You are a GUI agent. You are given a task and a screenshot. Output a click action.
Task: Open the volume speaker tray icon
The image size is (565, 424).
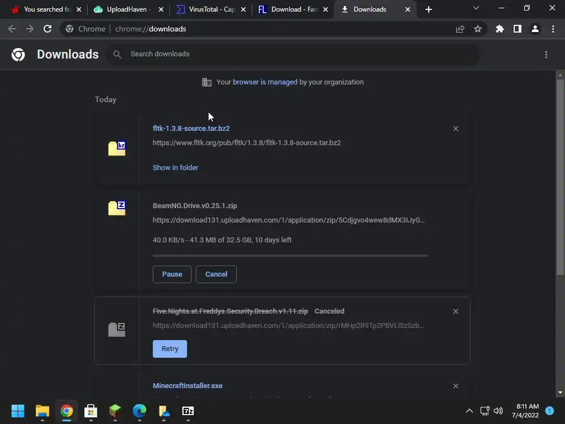[498, 411]
